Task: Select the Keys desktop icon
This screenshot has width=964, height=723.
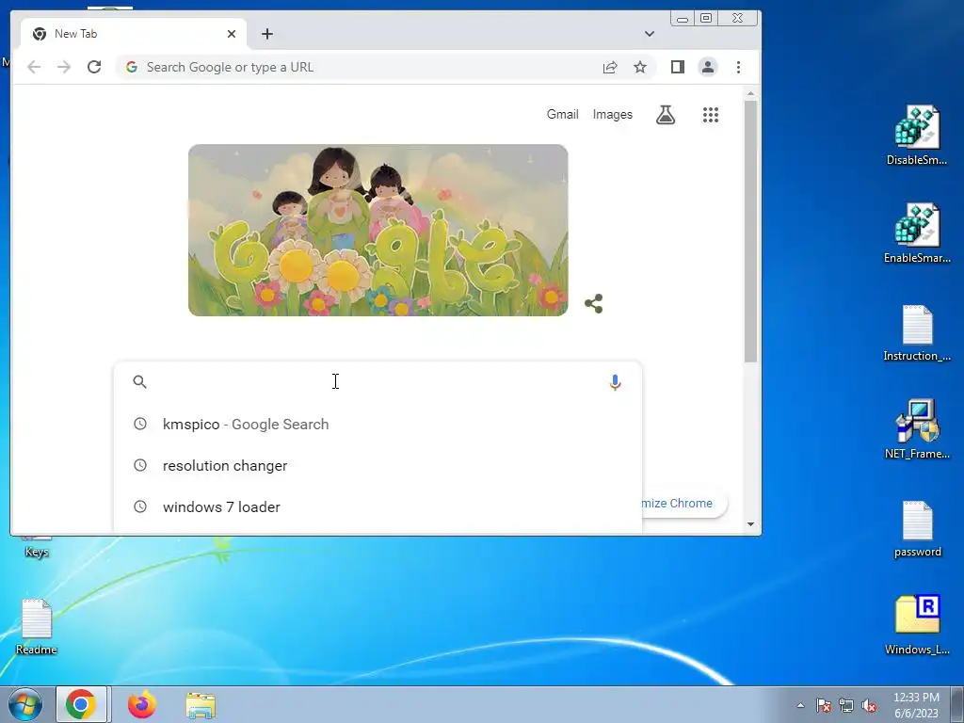Action: click(x=37, y=547)
